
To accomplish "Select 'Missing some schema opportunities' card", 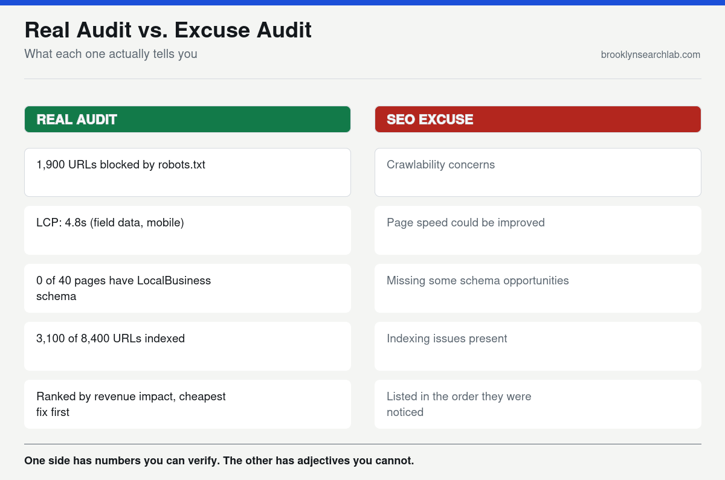I will pyautogui.click(x=538, y=288).
